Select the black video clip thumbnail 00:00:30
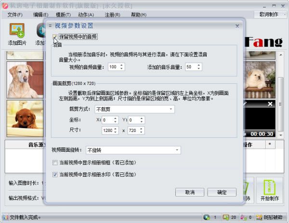Viewport: 289px width, 223px height. point(260,118)
